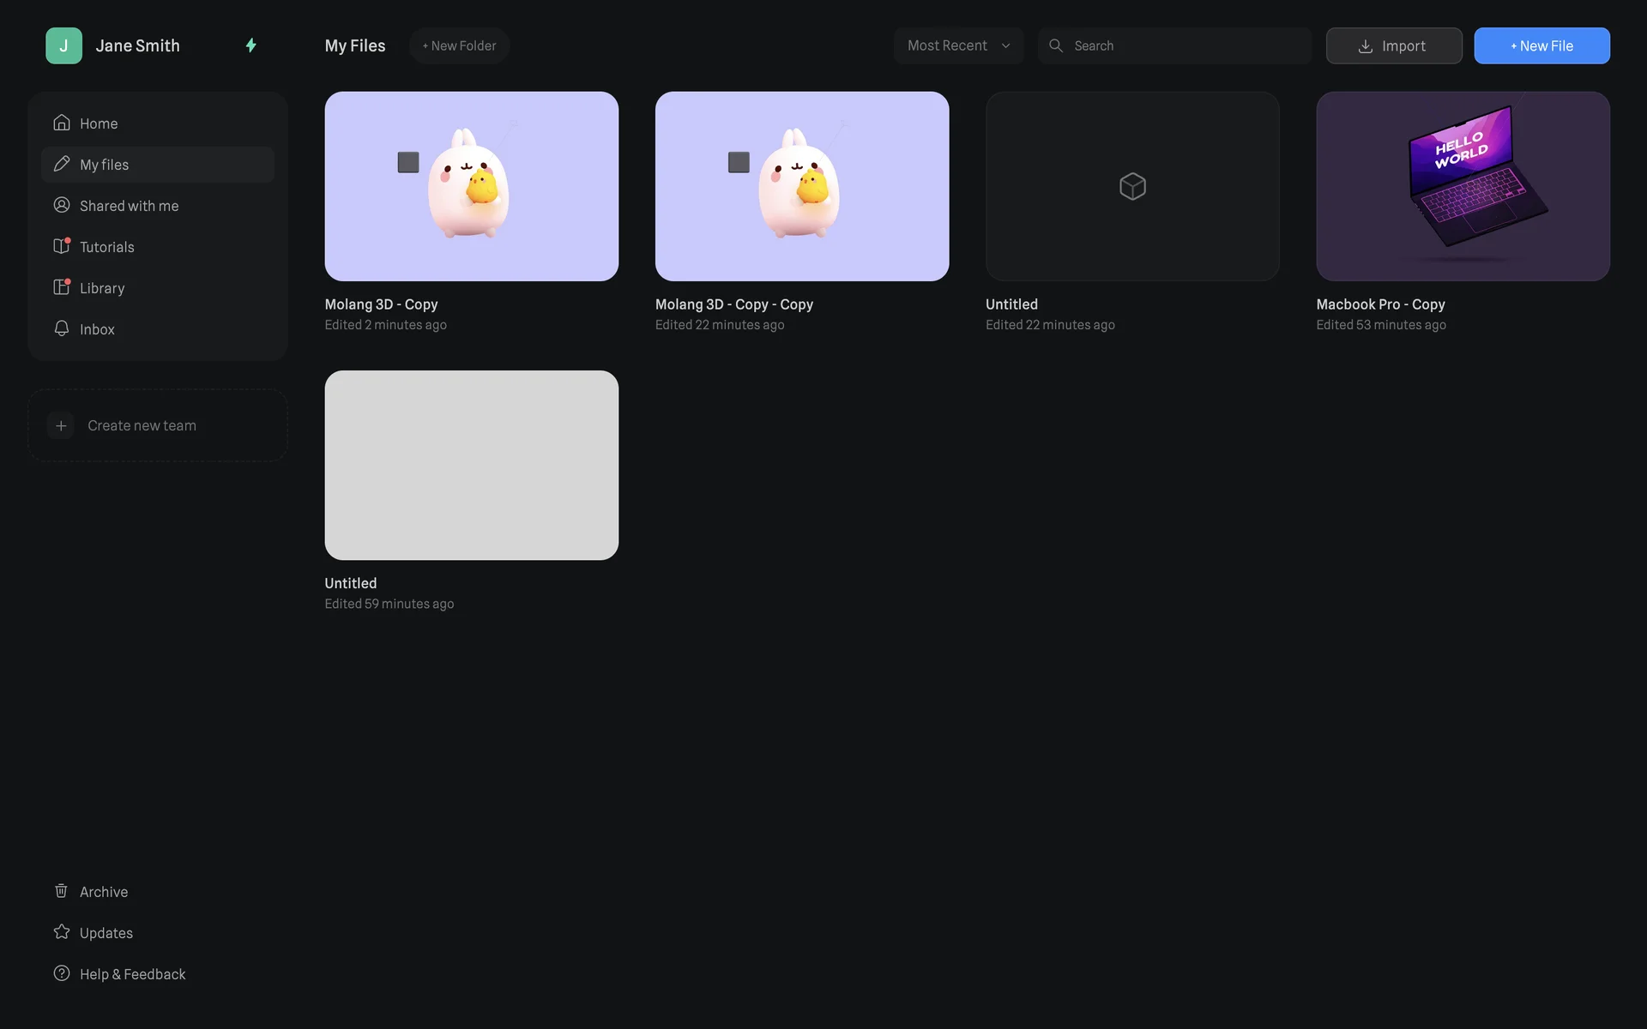The image size is (1647, 1029).
Task: Click the Library icon in sidebar
Action: click(62, 287)
